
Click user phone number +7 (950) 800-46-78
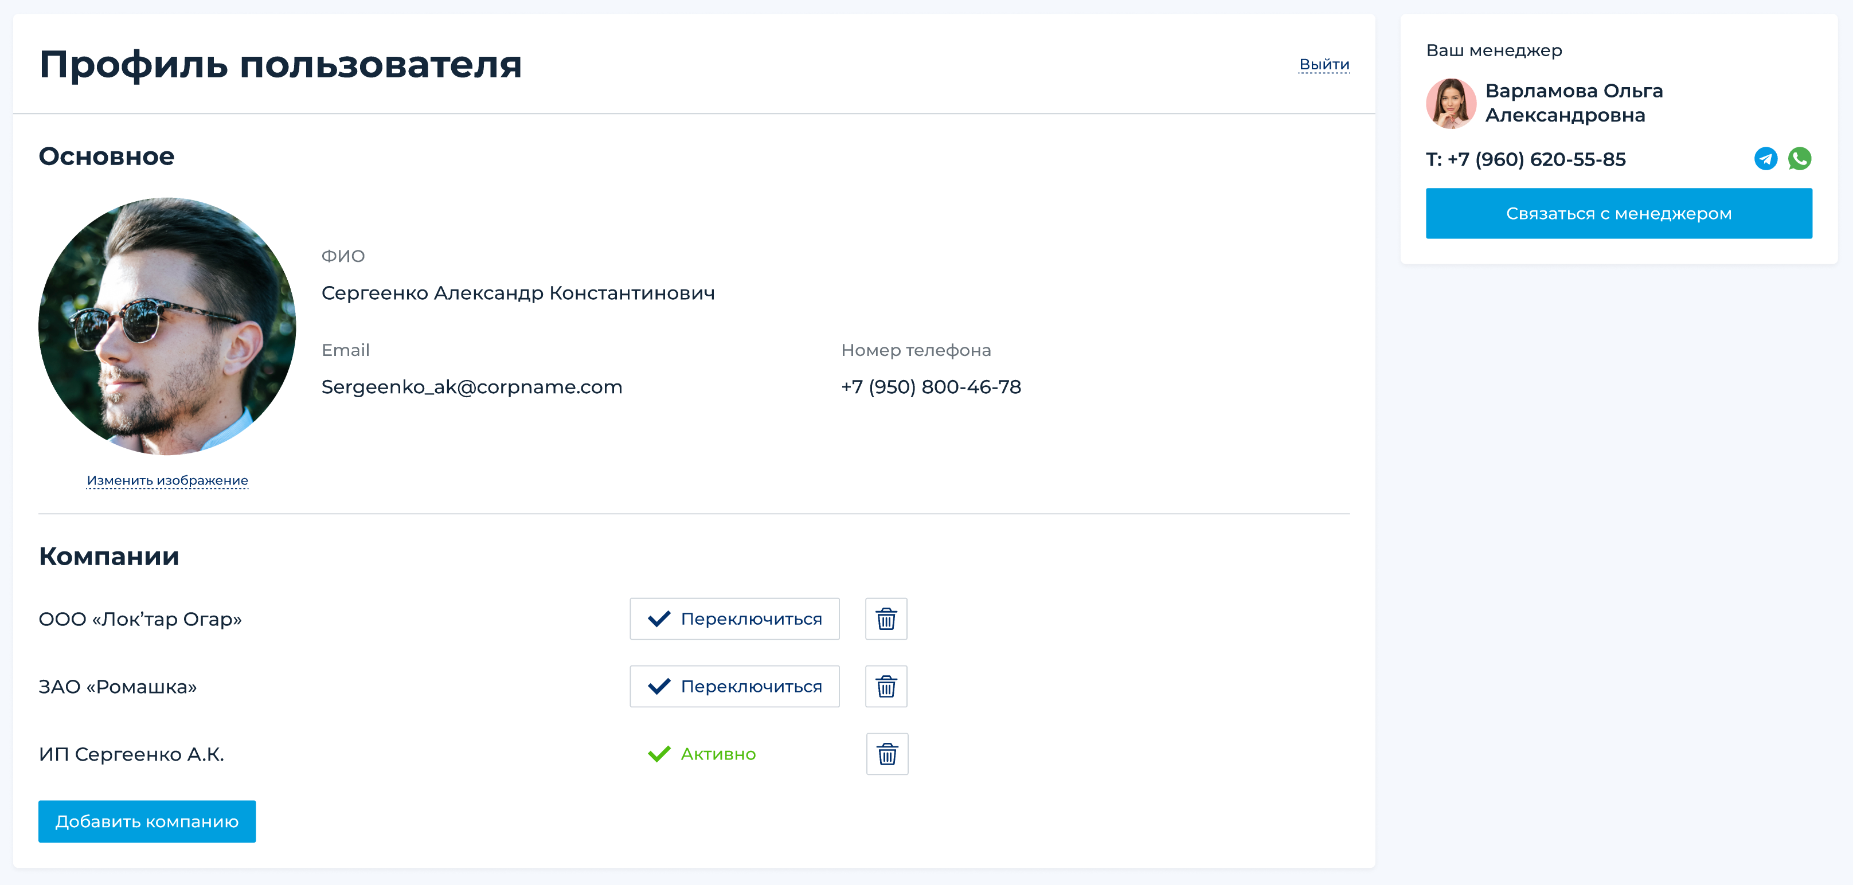[930, 387]
